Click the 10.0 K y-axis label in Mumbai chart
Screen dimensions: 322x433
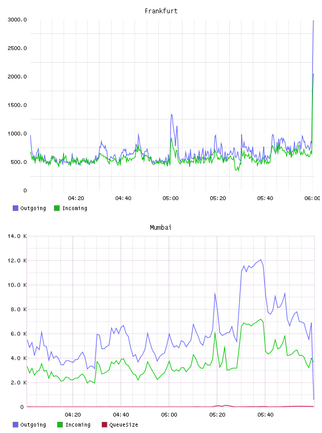(x=17, y=285)
